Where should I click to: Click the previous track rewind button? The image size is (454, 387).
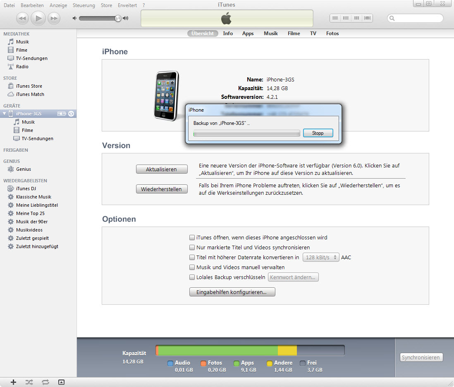tap(22, 18)
